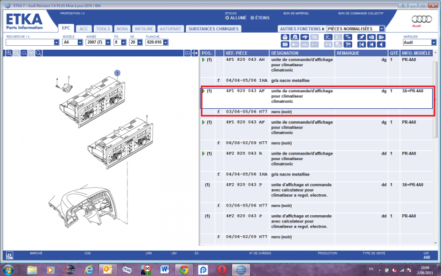Click the DÉSIGNATION column header
This screenshot has height=276, width=441.
[x=302, y=53]
